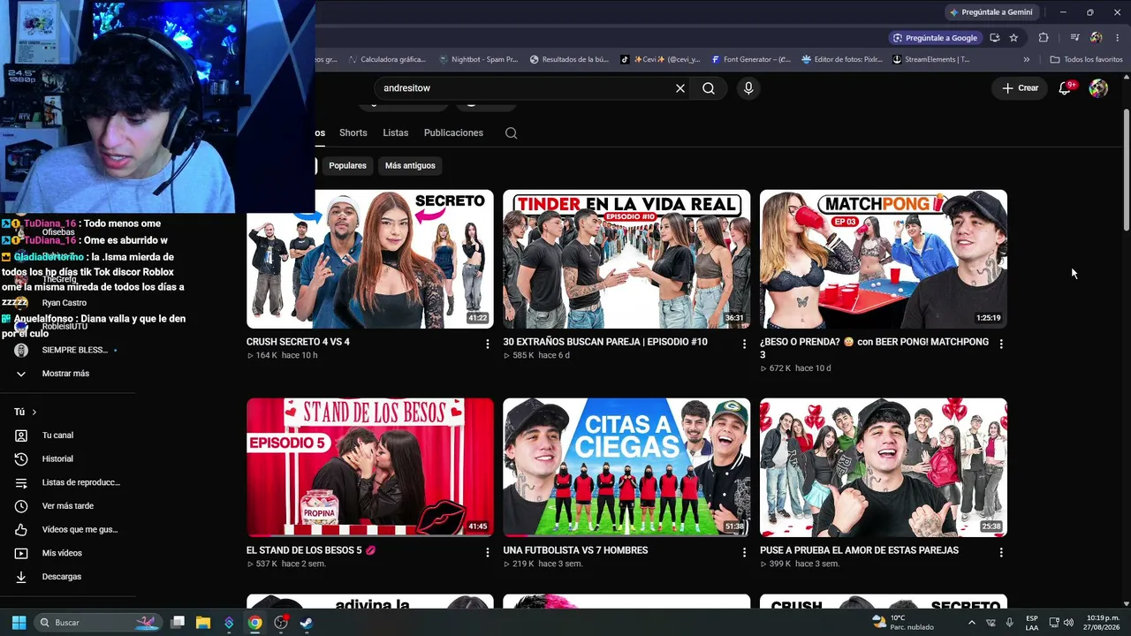Start voice search with the microphone
The width and height of the screenshot is (1131, 636).
click(x=748, y=88)
